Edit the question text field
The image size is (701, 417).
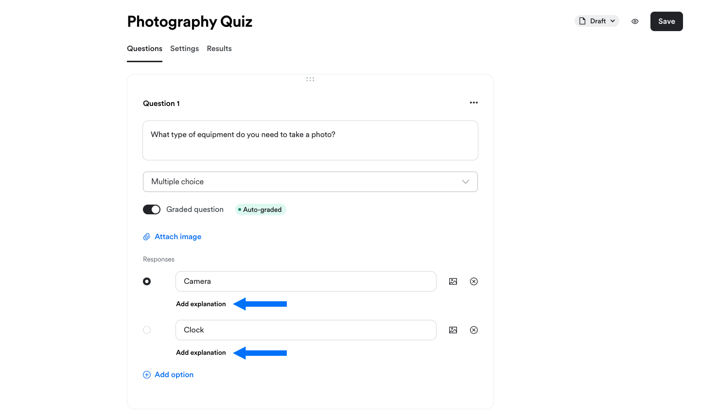pyautogui.click(x=310, y=140)
